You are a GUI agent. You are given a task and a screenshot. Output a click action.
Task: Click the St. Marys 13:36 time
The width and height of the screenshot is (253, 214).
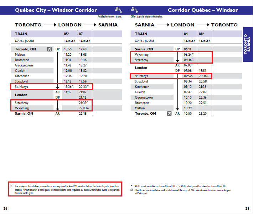click(x=68, y=87)
